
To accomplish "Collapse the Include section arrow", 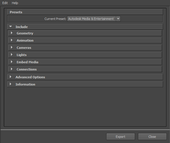I will click(10, 27).
